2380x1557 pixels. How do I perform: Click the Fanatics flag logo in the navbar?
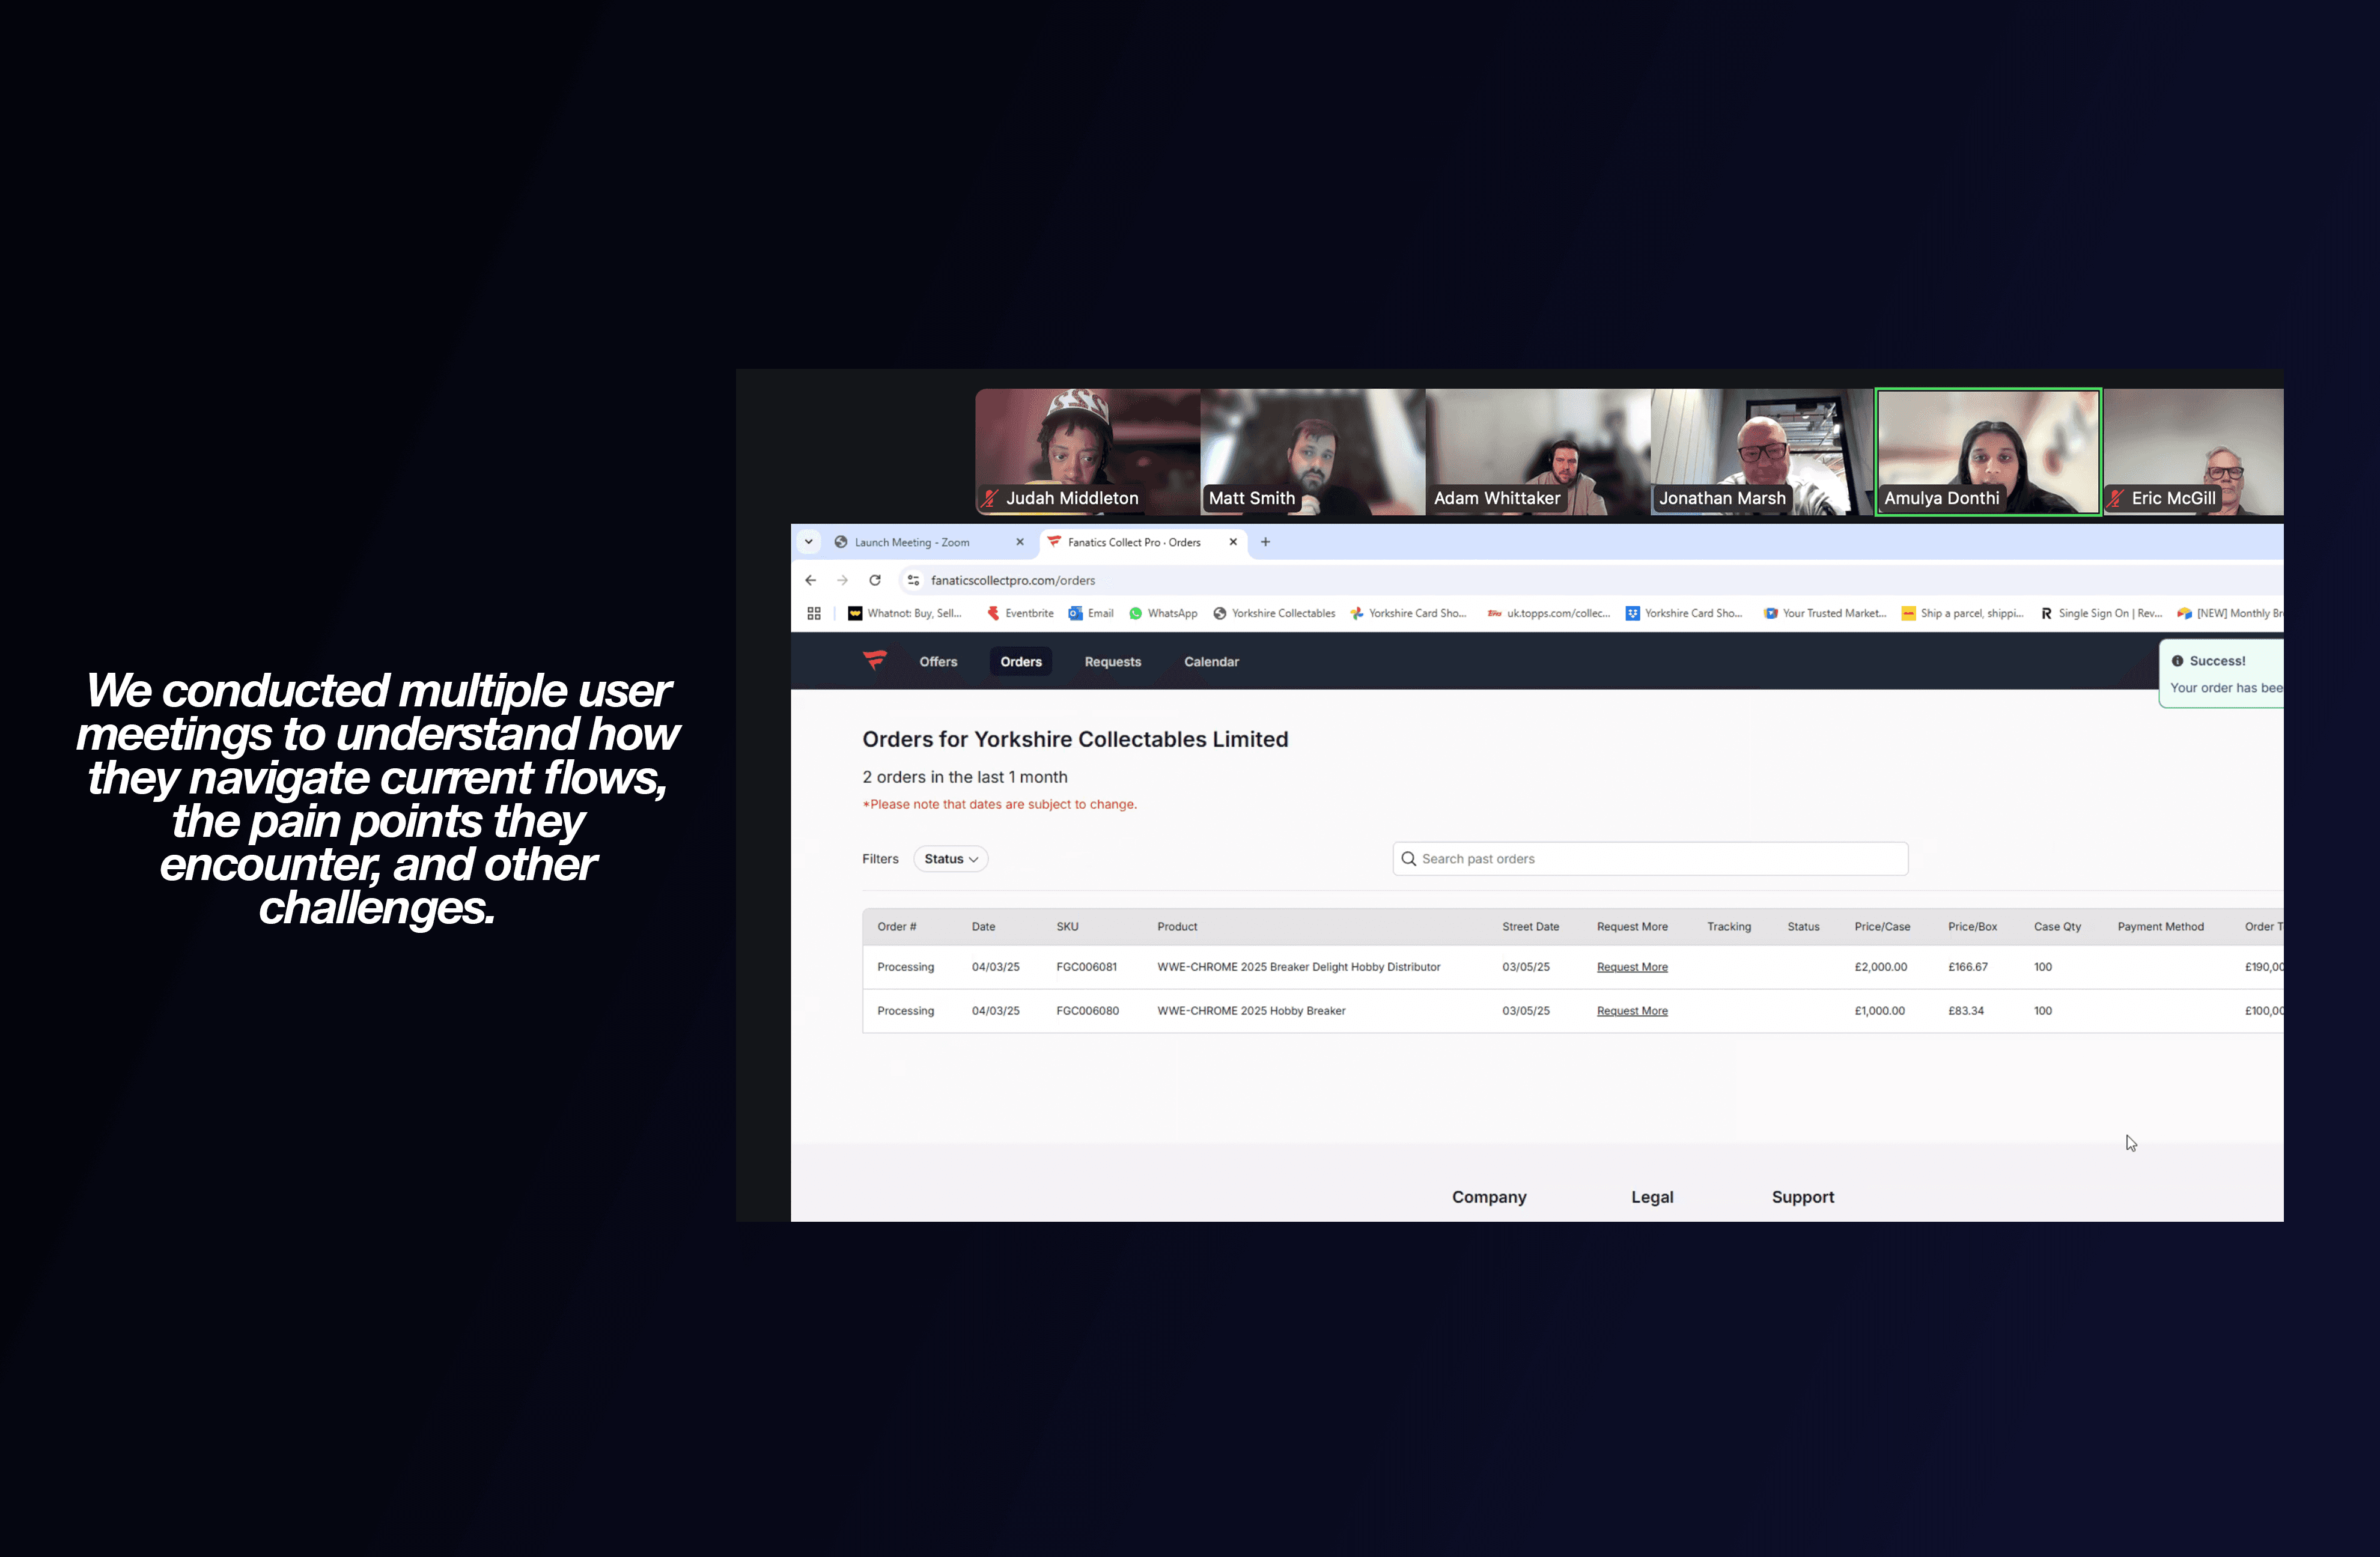click(875, 661)
